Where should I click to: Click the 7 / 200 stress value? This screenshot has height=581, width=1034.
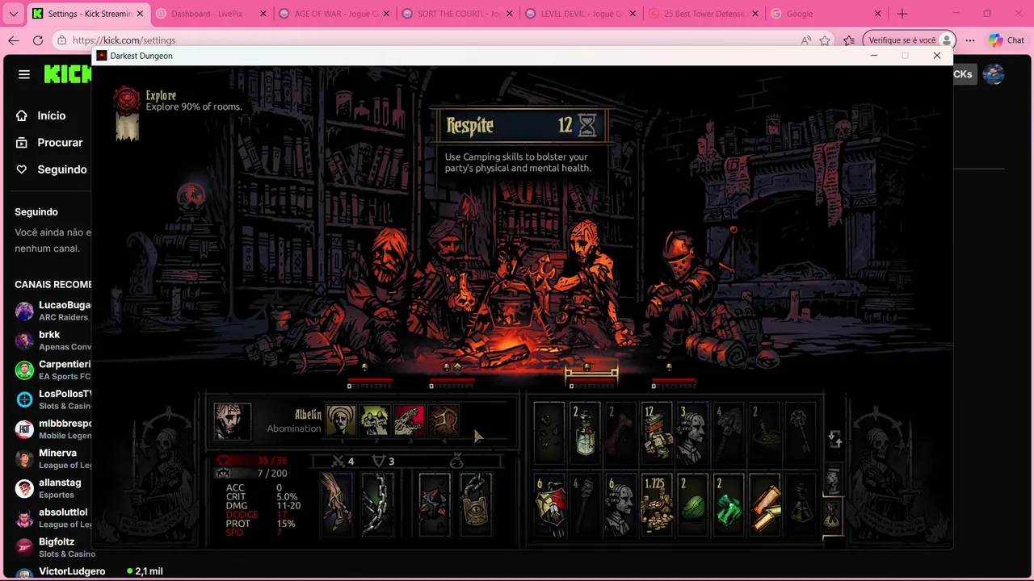[272, 474]
